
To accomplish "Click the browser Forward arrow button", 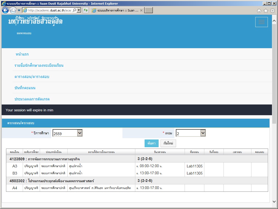I will [13, 10].
